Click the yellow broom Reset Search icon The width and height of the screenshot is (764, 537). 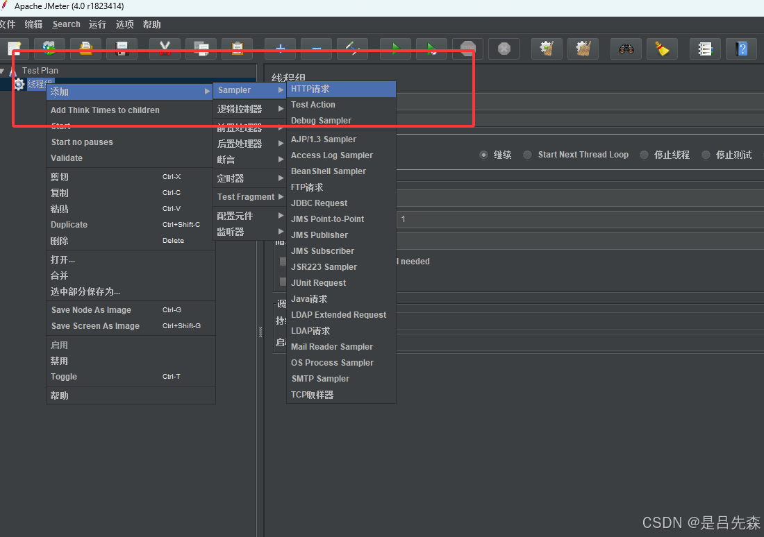662,49
